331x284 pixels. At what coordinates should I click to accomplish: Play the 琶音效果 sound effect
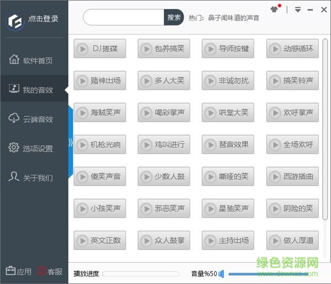[228, 144]
